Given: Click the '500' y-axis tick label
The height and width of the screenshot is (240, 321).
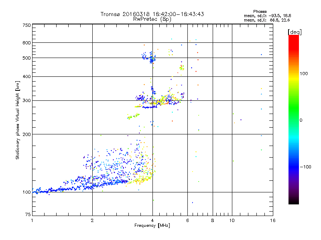Looking at the screenshot, I should (x=26, y=58).
